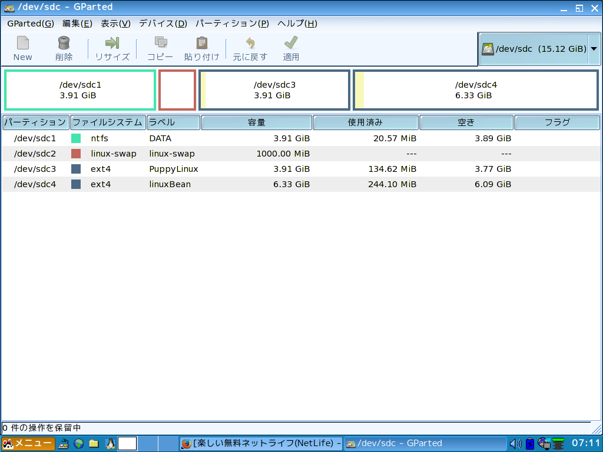
Task: Click the 空き column header
Action: coord(466,122)
